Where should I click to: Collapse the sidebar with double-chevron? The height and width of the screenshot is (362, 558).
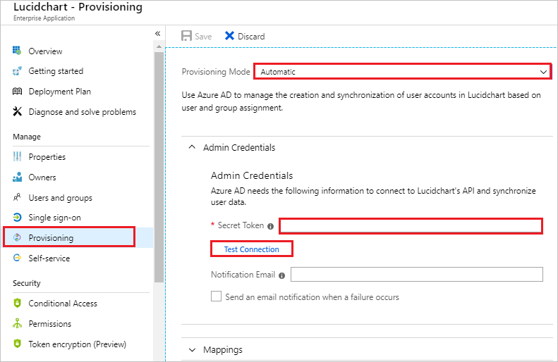(x=157, y=34)
